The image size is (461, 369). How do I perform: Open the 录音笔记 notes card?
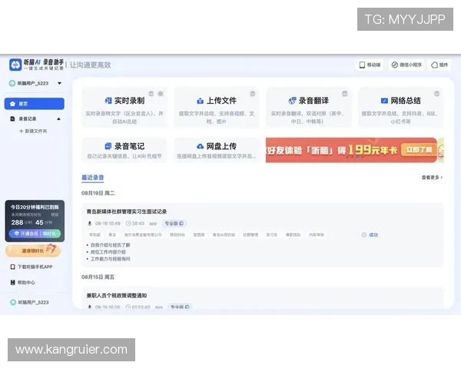124,150
